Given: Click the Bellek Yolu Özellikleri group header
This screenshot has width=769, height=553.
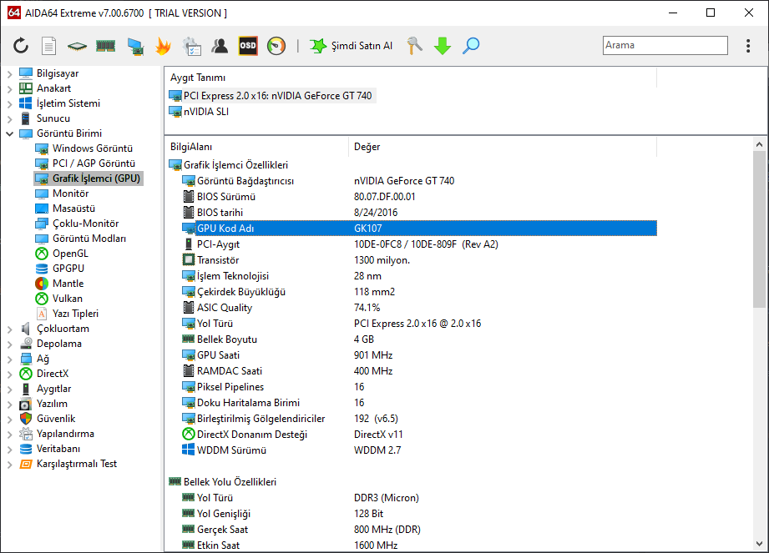Looking at the screenshot, I should point(223,481).
